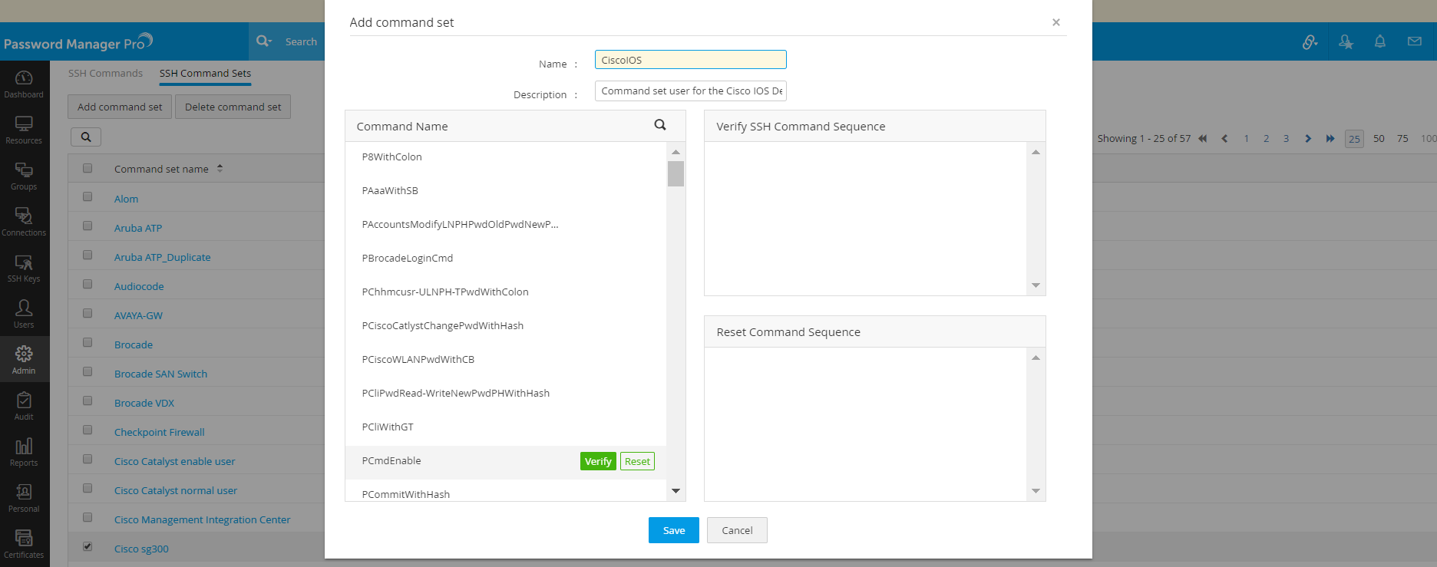The width and height of the screenshot is (1437, 567).
Task: Select the SSH Command Sets tab
Action: 205,74
